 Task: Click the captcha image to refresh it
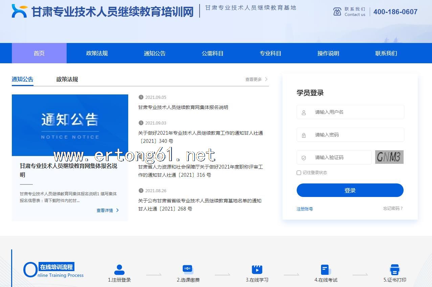(389, 157)
